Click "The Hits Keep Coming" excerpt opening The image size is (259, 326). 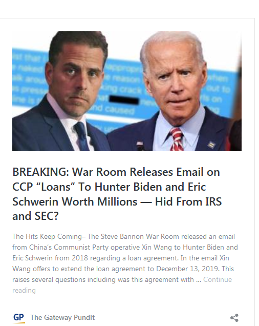point(47,236)
